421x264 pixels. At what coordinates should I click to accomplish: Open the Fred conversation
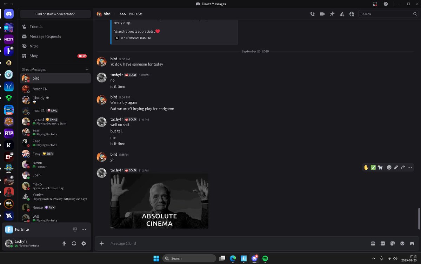55,143
